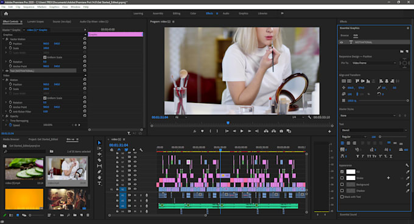This screenshot has width=414, height=224.
Task: Open Fill color swatch
Action: (x=351, y=172)
